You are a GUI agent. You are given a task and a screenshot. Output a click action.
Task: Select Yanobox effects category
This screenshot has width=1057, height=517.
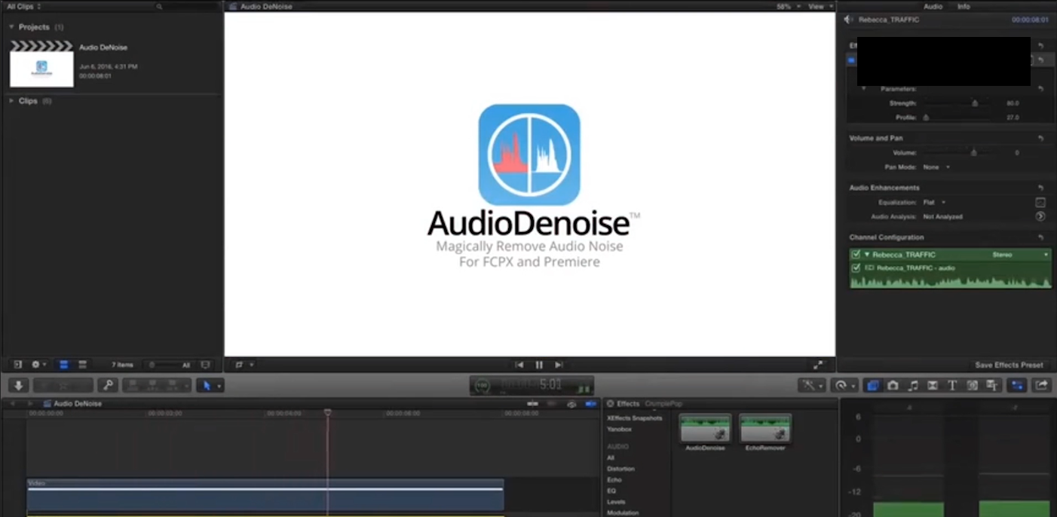pyautogui.click(x=620, y=430)
